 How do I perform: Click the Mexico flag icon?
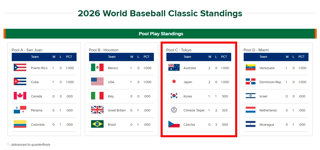(97, 68)
